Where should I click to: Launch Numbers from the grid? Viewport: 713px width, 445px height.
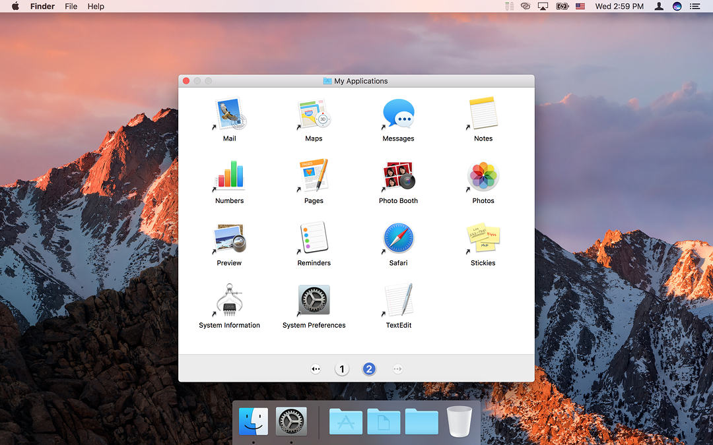[x=230, y=176]
